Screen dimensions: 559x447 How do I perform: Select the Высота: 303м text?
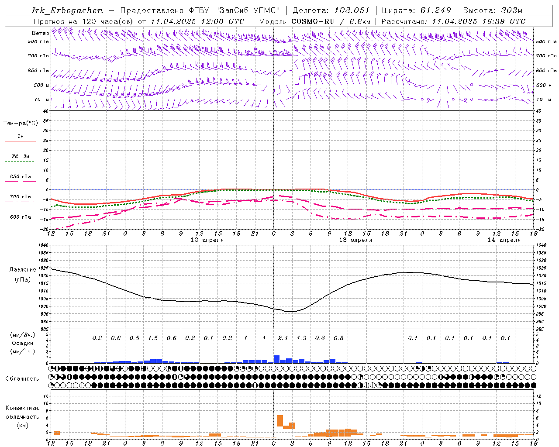tap(493, 10)
